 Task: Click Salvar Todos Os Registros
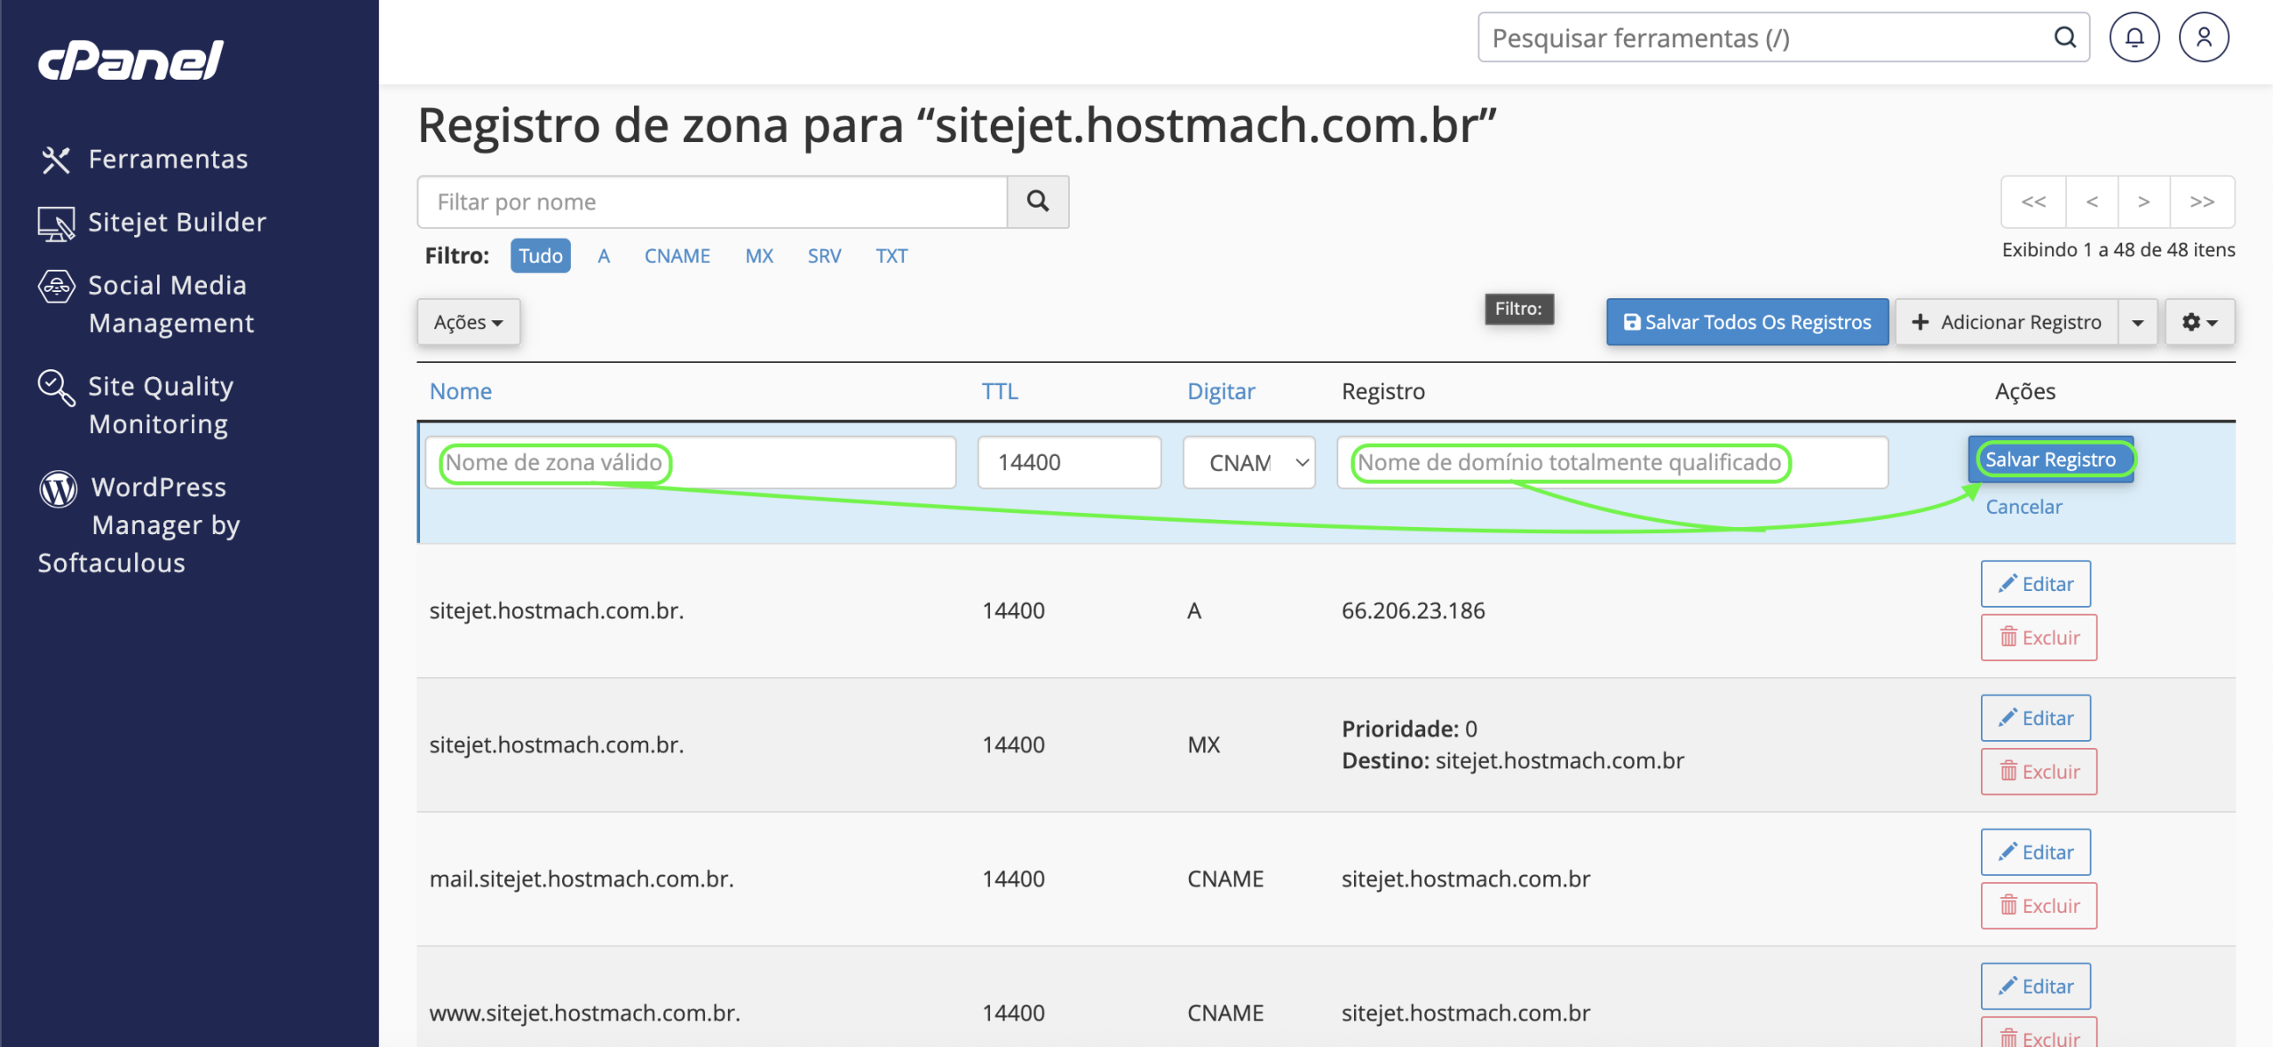click(1747, 322)
